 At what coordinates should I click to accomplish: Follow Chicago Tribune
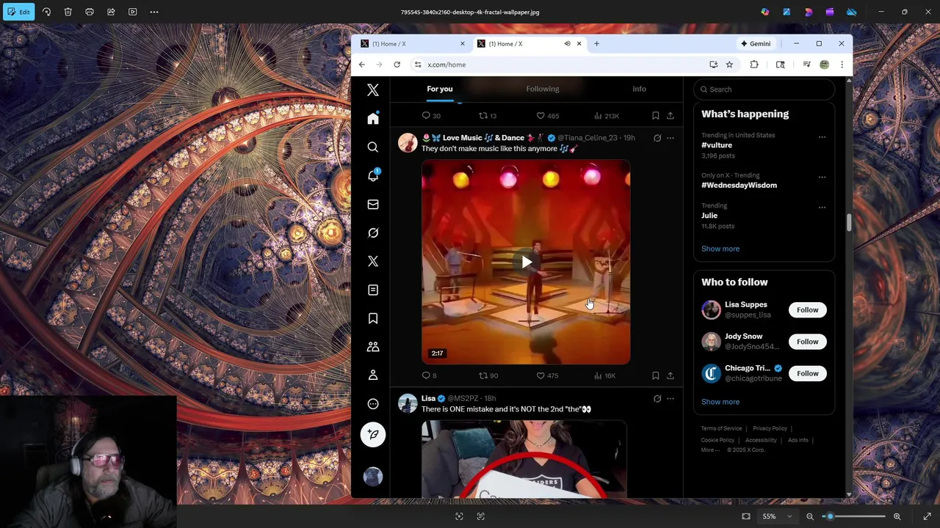pos(807,373)
